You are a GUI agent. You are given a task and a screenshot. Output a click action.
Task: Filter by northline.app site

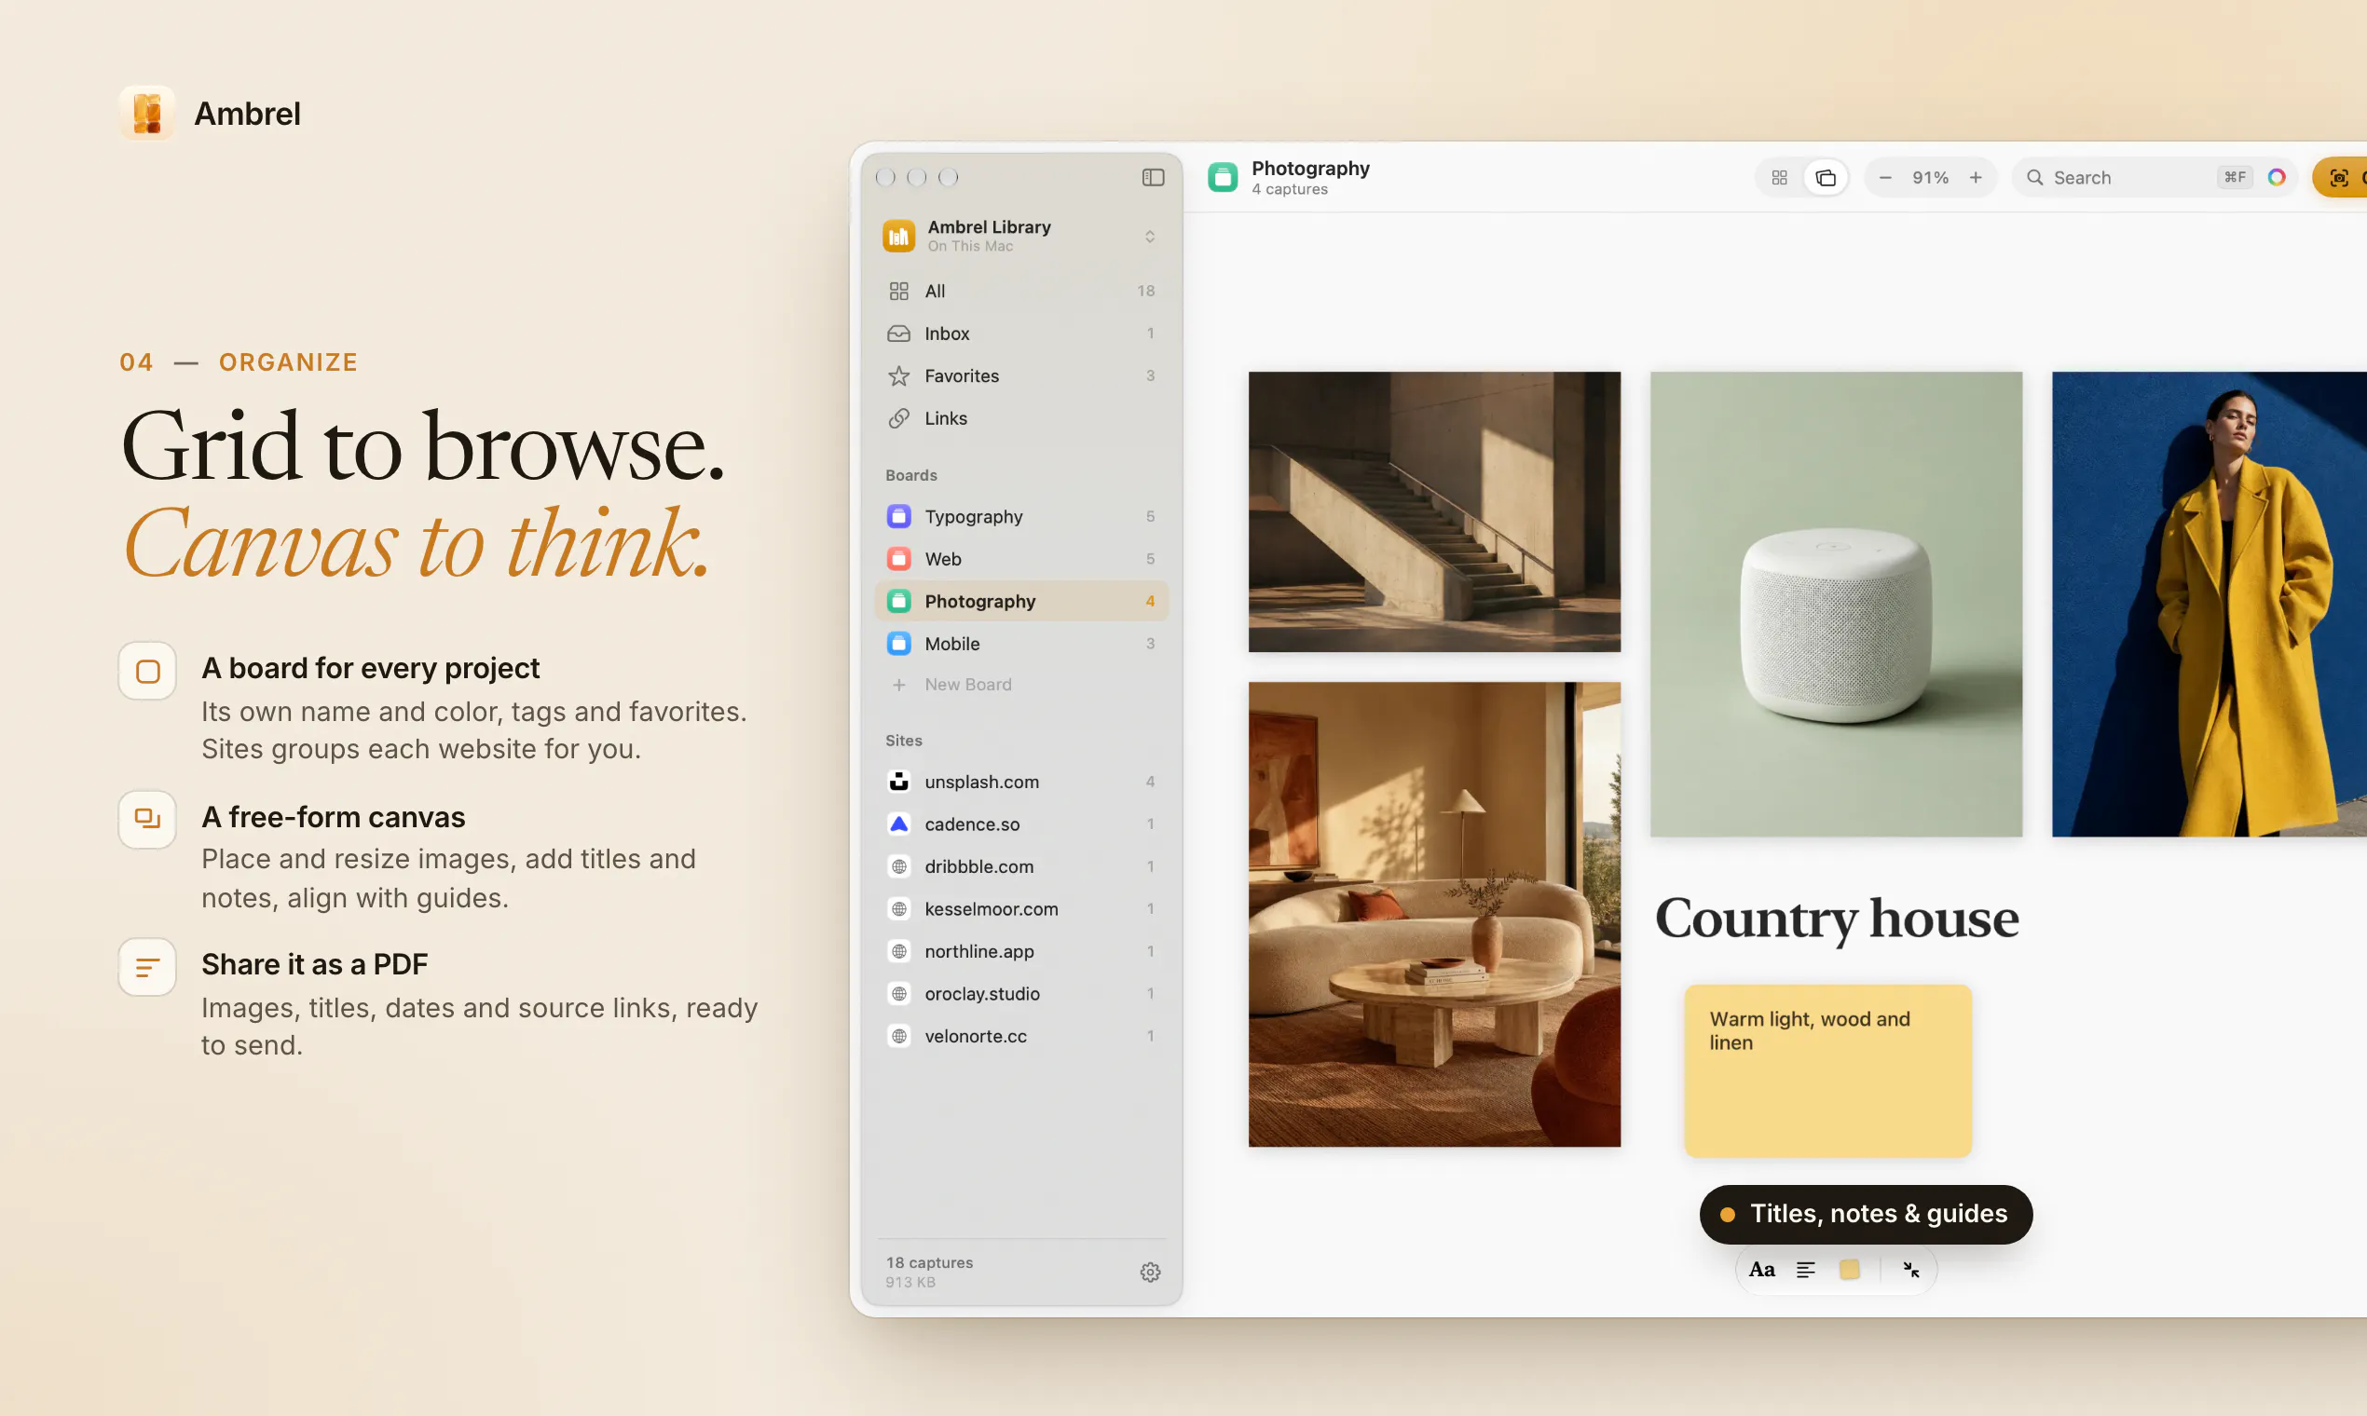[x=1020, y=951]
